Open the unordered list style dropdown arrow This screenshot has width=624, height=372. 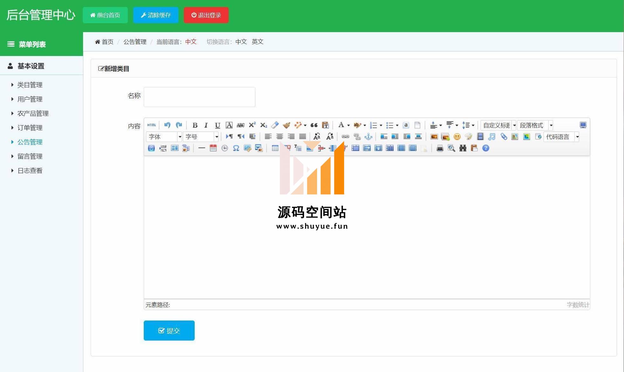(397, 125)
